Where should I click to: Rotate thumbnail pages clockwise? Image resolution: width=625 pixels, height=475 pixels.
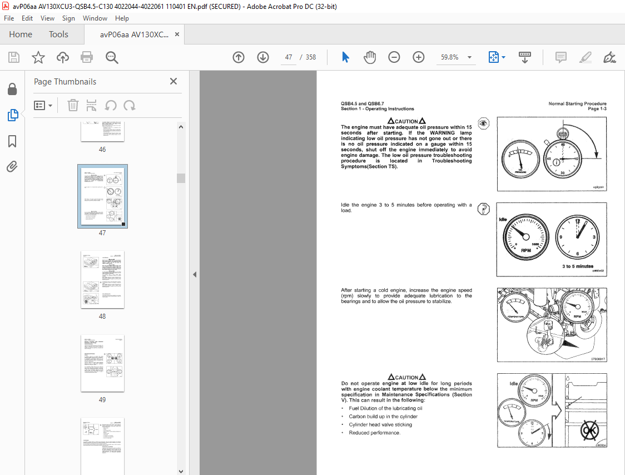(x=130, y=106)
